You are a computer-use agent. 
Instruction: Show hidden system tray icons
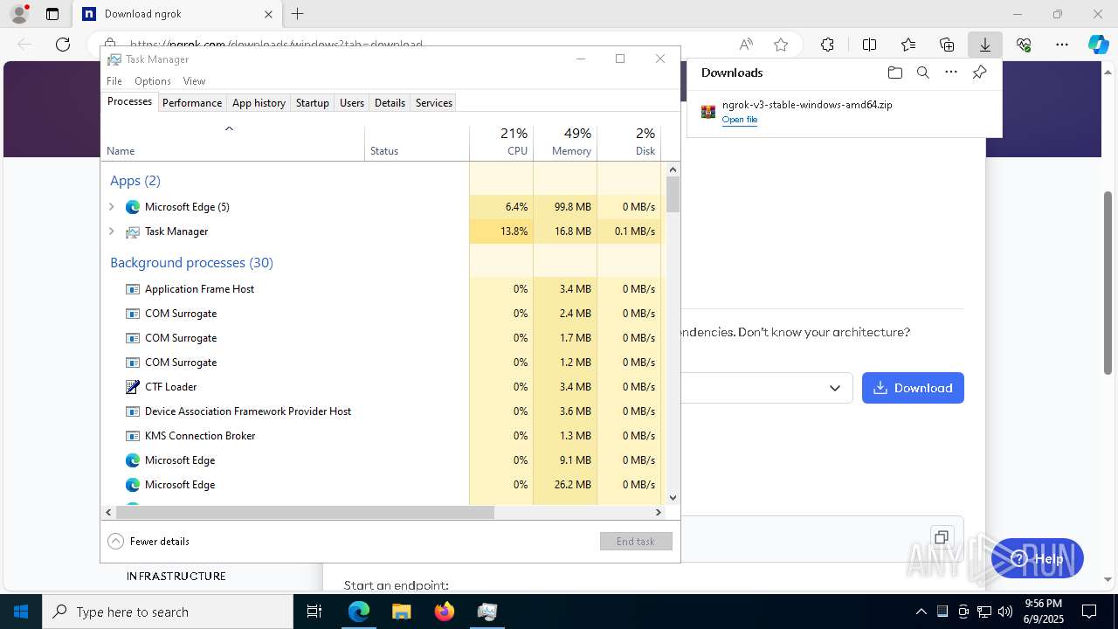tap(921, 612)
